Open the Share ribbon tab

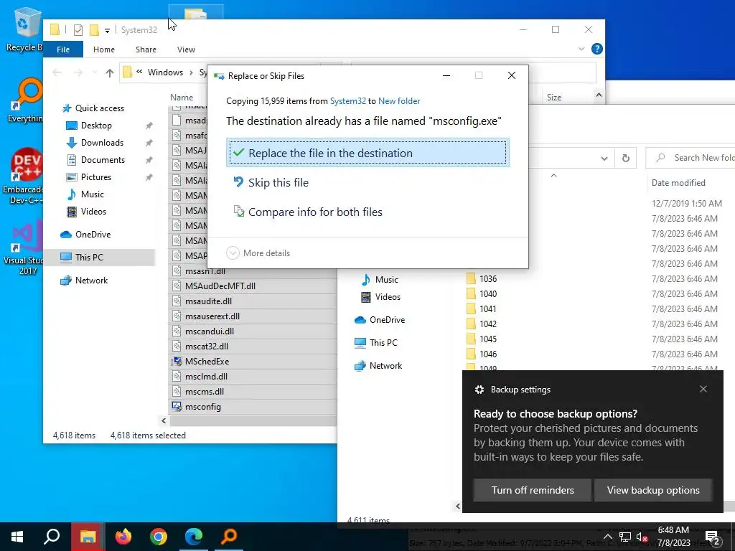(x=146, y=50)
